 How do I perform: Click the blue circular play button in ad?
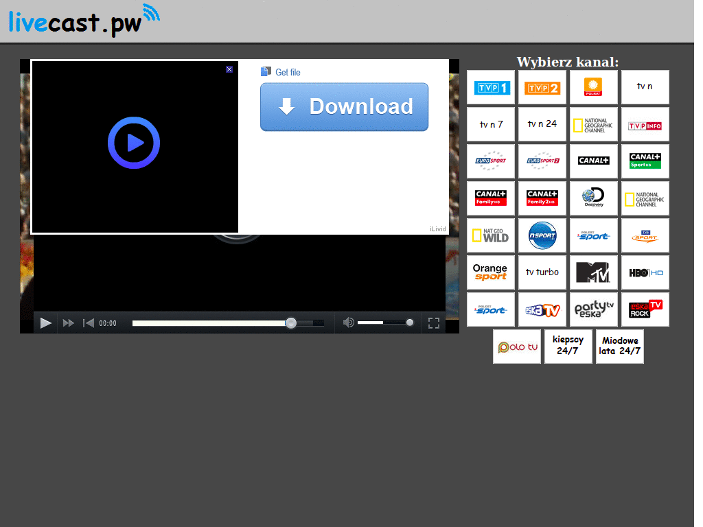[x=134, y=143]
